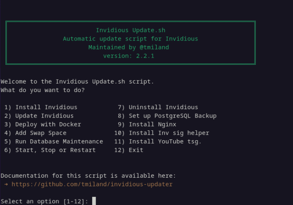This screenshot has width=293, height=205.
Task: Select menu option 2) Update Invidious
Action: tap(39, 115)
